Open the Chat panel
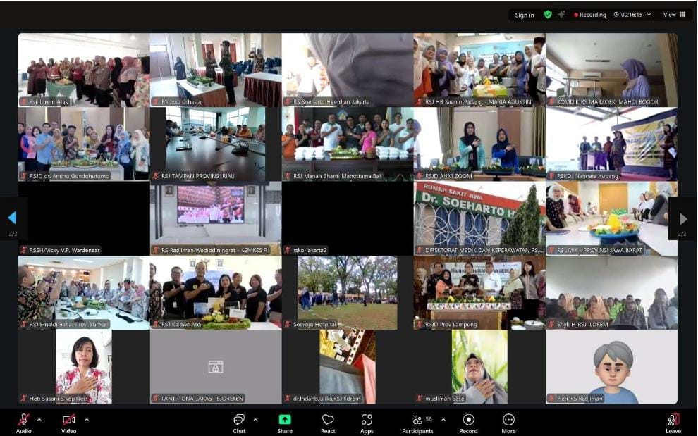This screenshot has width=698, height=436. point(239,420)
